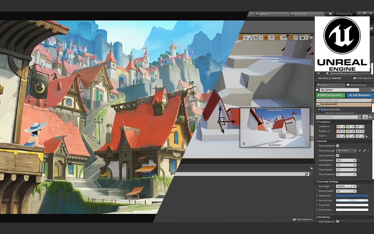Screen dimensions: 374x234
Task: Click the grid snapping icon
Action: [x=266, y=37]
